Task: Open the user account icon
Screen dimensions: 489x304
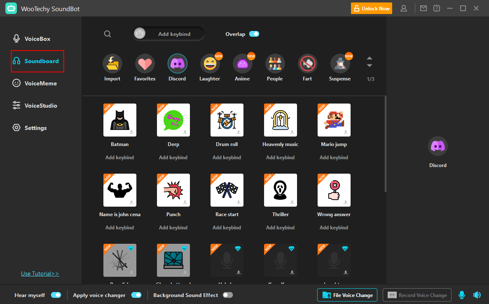Action: [x=404, y=8]
